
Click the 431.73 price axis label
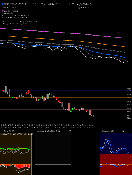[x=129, y=94]
